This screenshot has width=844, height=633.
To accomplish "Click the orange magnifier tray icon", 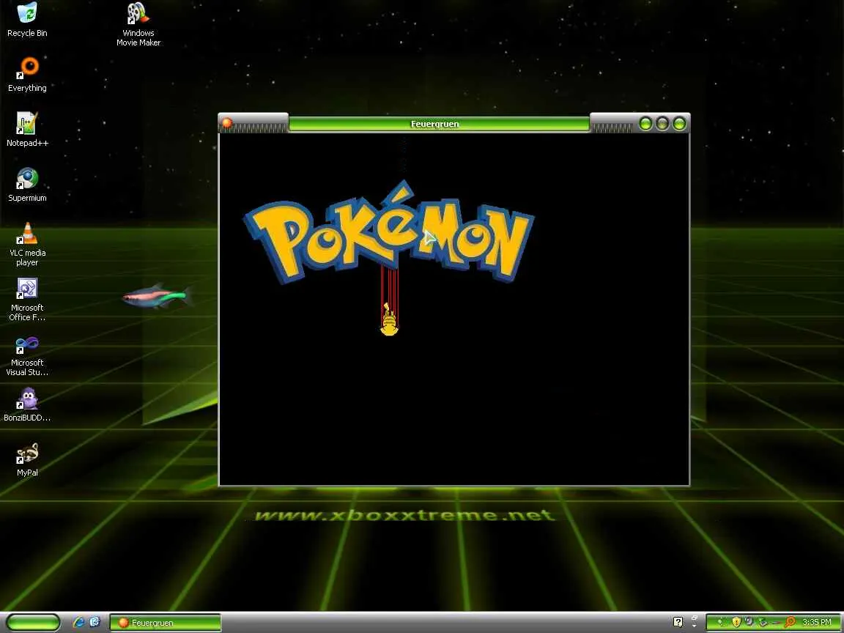I will (791, 622).
